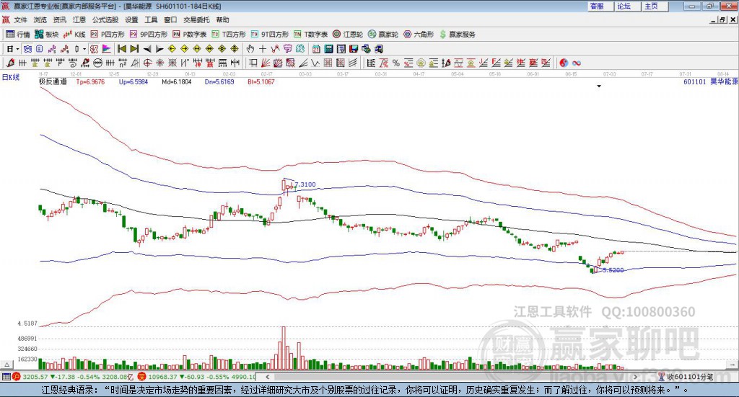739x397 pixels.
Task: Open the 工具 menu
Action: (151, 19)
